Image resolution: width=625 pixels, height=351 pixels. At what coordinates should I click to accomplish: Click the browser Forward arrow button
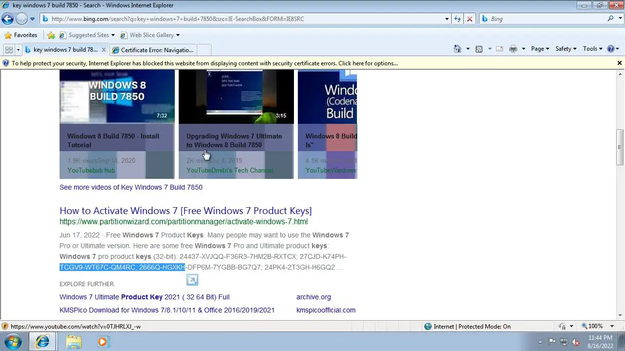coord(21,19)
